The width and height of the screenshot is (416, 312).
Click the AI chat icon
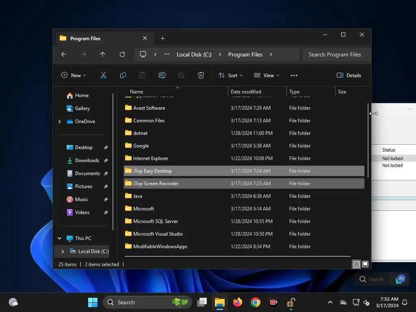401,279
